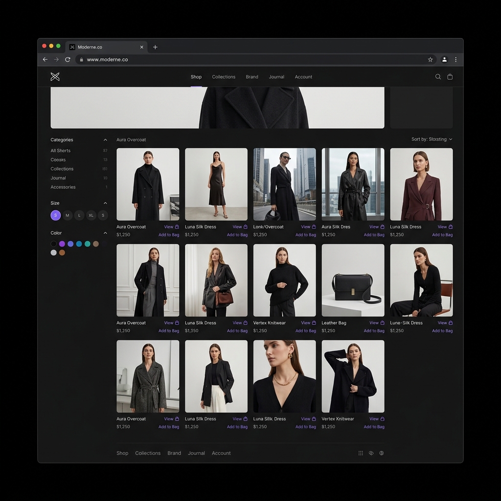Select the unselected S size after XL
Viewport: 501px width, 501px height.
coord(103,215)
